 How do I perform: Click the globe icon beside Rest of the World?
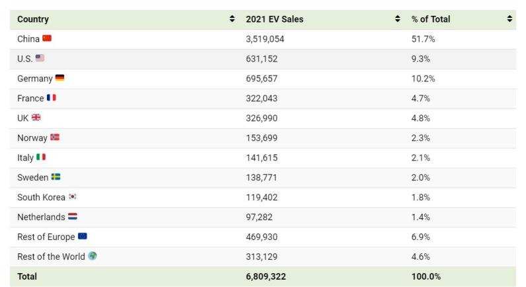[x=93, y=256]
